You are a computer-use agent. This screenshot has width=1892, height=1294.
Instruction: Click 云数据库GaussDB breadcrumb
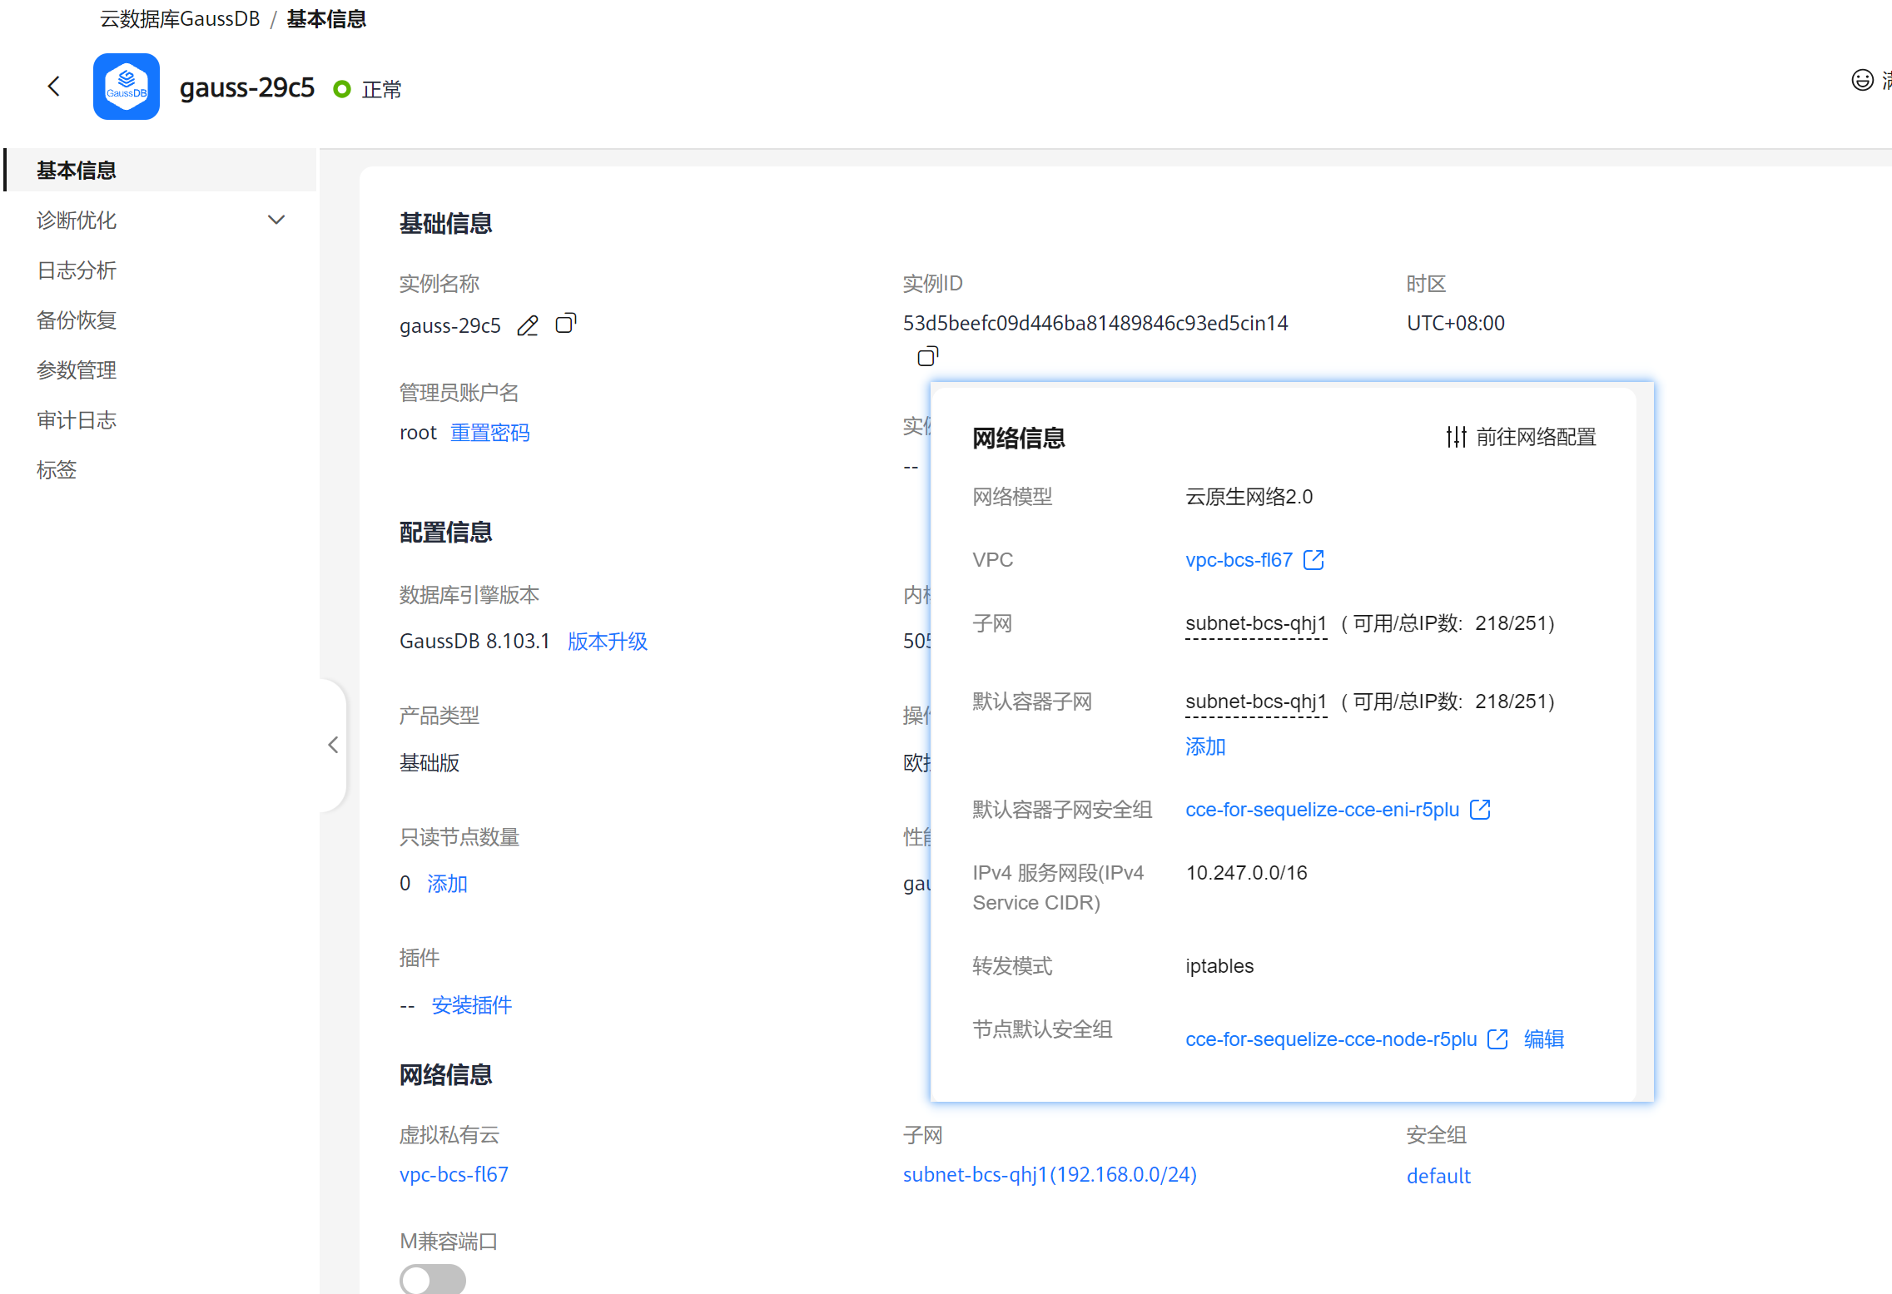180,19
